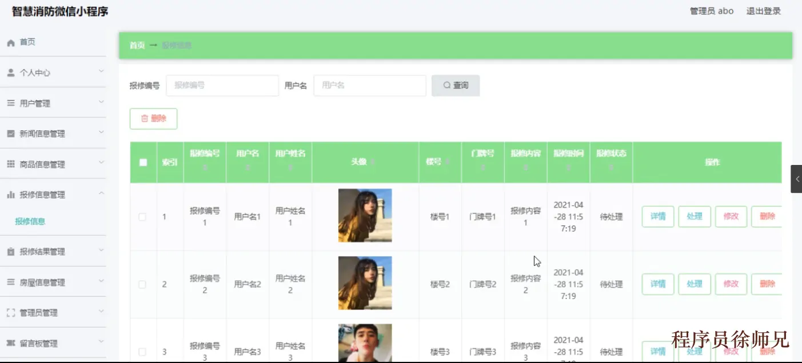The width and height of the screenshot is (802, 363).
Task: Click 删除 for row 用户名2
Action: [767, 284]
